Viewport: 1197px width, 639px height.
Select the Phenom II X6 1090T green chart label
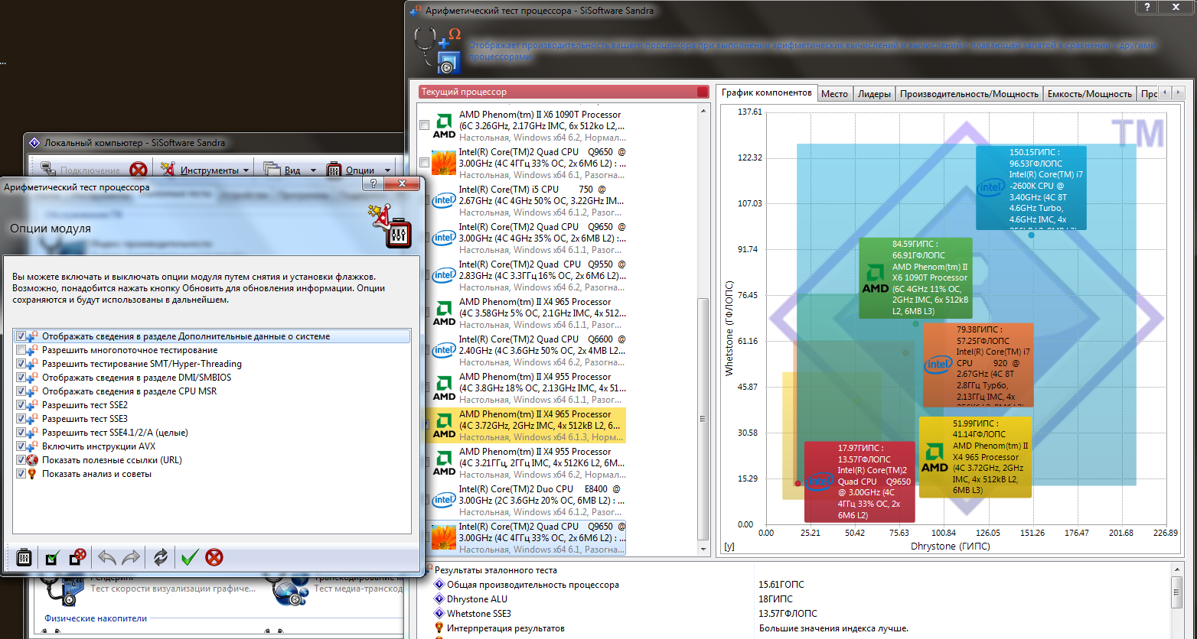915,278
